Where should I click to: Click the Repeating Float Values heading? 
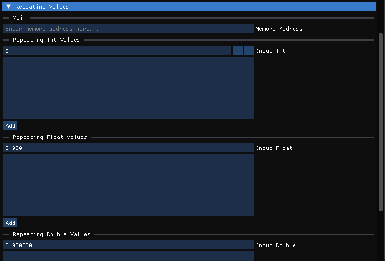pos(50,137)
